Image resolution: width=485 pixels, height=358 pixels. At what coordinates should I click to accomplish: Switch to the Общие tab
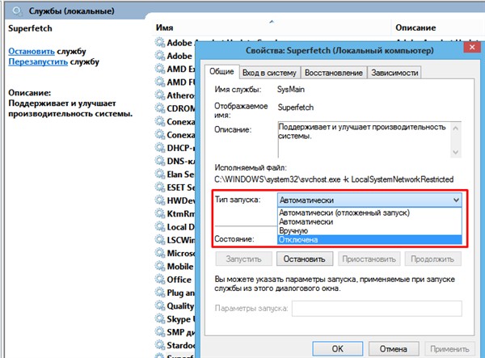pyautogui.click(x=221, y=72)
